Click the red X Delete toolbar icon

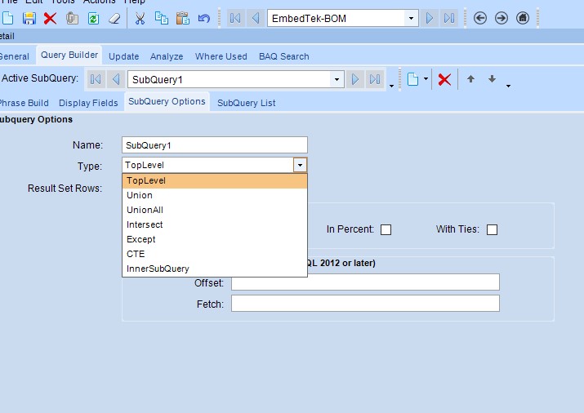tap(50, 18)
